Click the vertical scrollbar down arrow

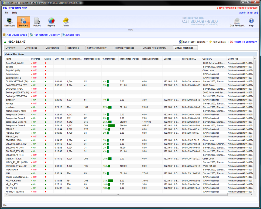(255, 191)
